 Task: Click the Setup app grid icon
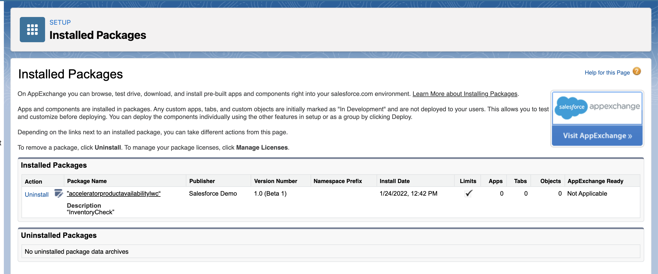32,30
